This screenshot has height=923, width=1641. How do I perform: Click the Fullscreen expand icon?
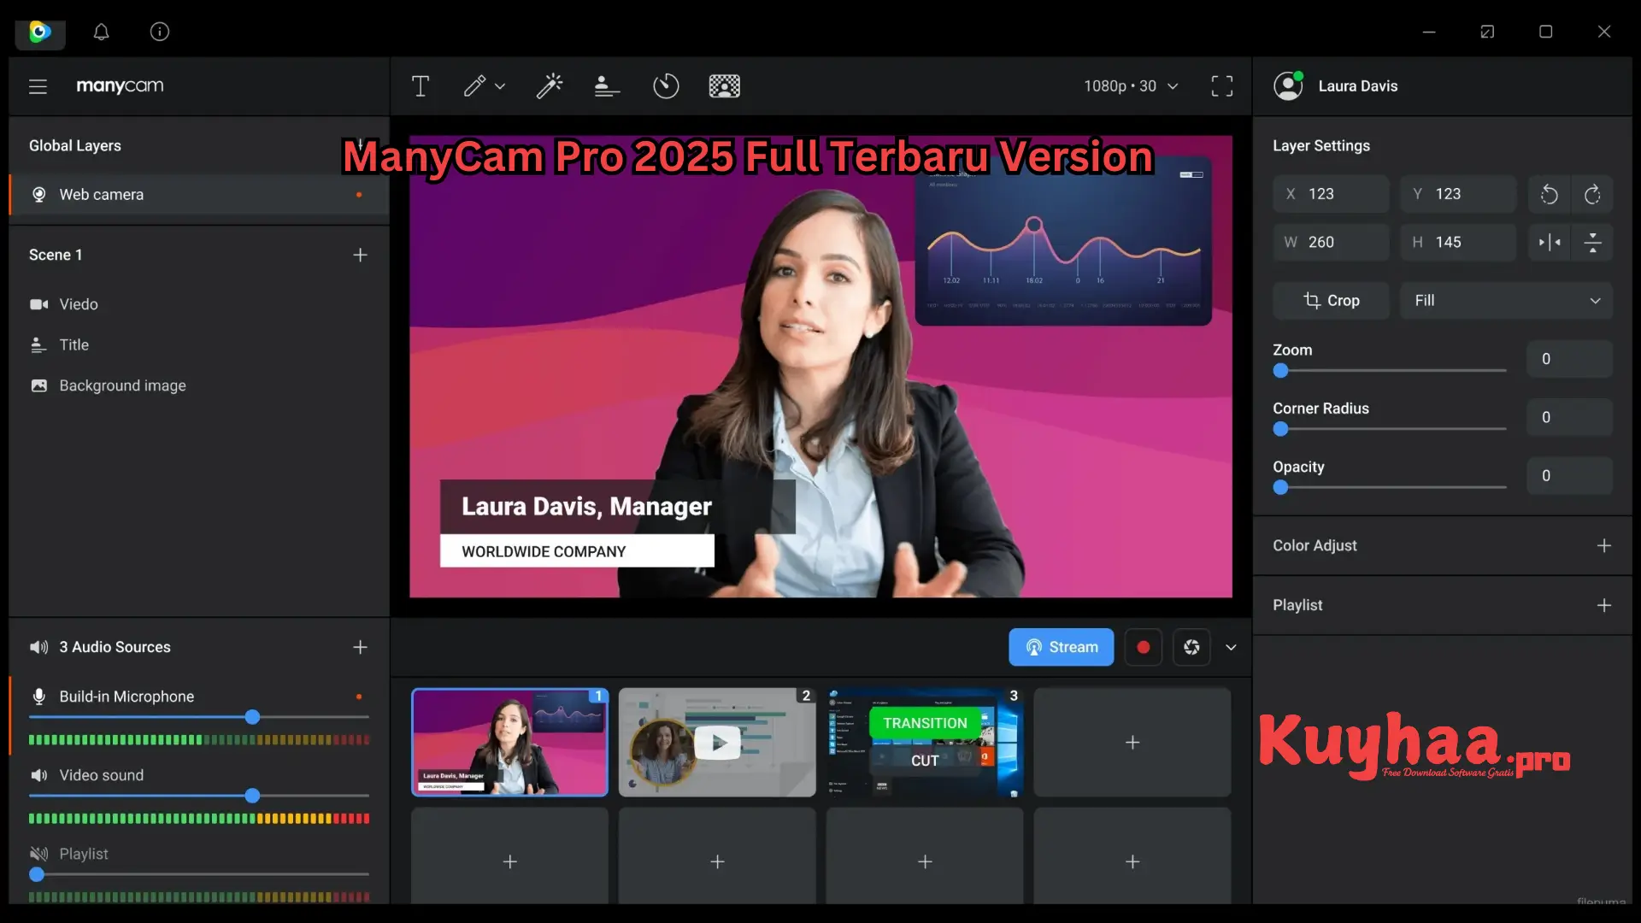pos(1220,87)
